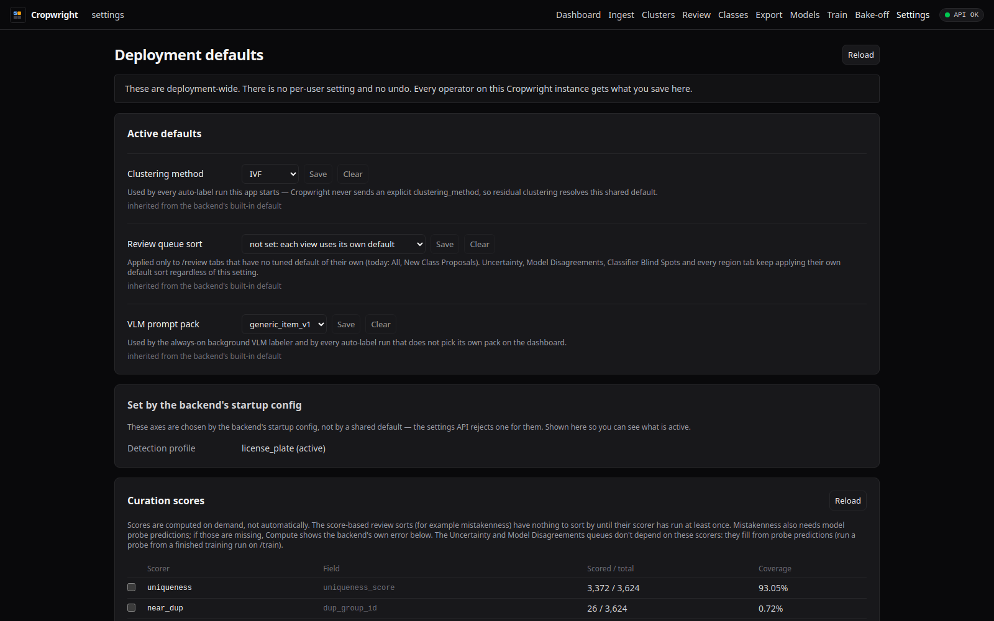Open the VLM prompt pack dropdown
The height and width of the screenshot is (621, 994).
click(284, 324)
